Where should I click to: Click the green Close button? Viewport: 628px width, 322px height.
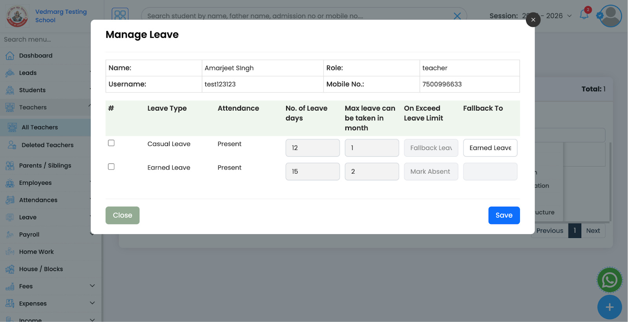(x=122, y=215)
